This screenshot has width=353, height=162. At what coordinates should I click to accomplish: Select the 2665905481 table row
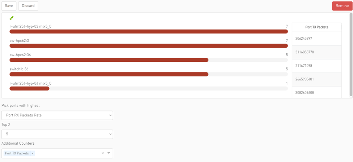[x=316, y=79]
